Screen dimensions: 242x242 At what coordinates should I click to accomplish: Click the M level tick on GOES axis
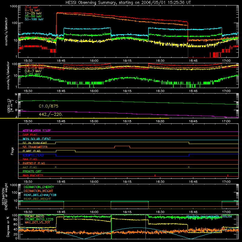[x=16, y=94]
